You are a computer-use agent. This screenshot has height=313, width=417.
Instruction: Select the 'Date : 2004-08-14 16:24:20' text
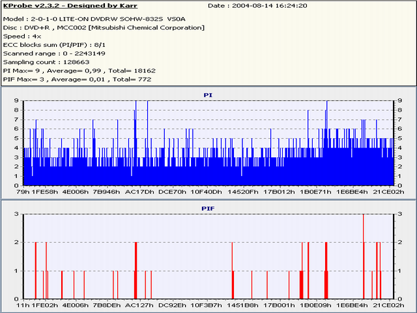[257, 6]
